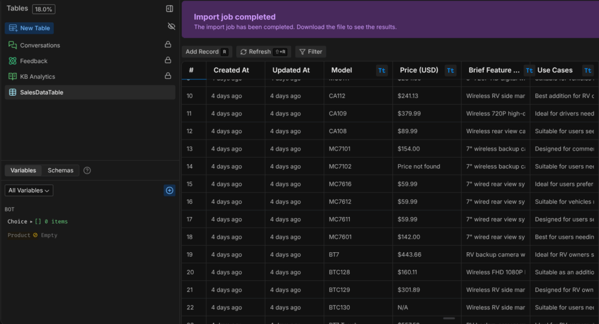Click the Conversations chat bubble icon
Image resolution: width=599 pixels, height=324 pixels.
click(x=13, y=45)
